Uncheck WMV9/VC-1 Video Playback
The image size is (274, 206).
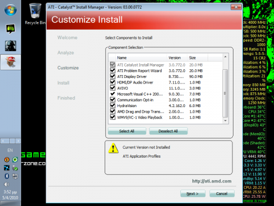point(113,117)
